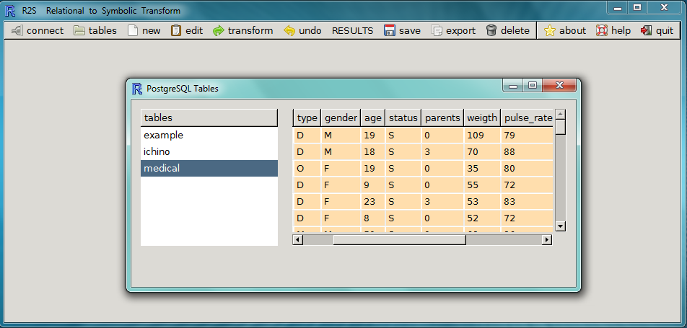Click the pulse_rate column header

[x=528, y=118]
